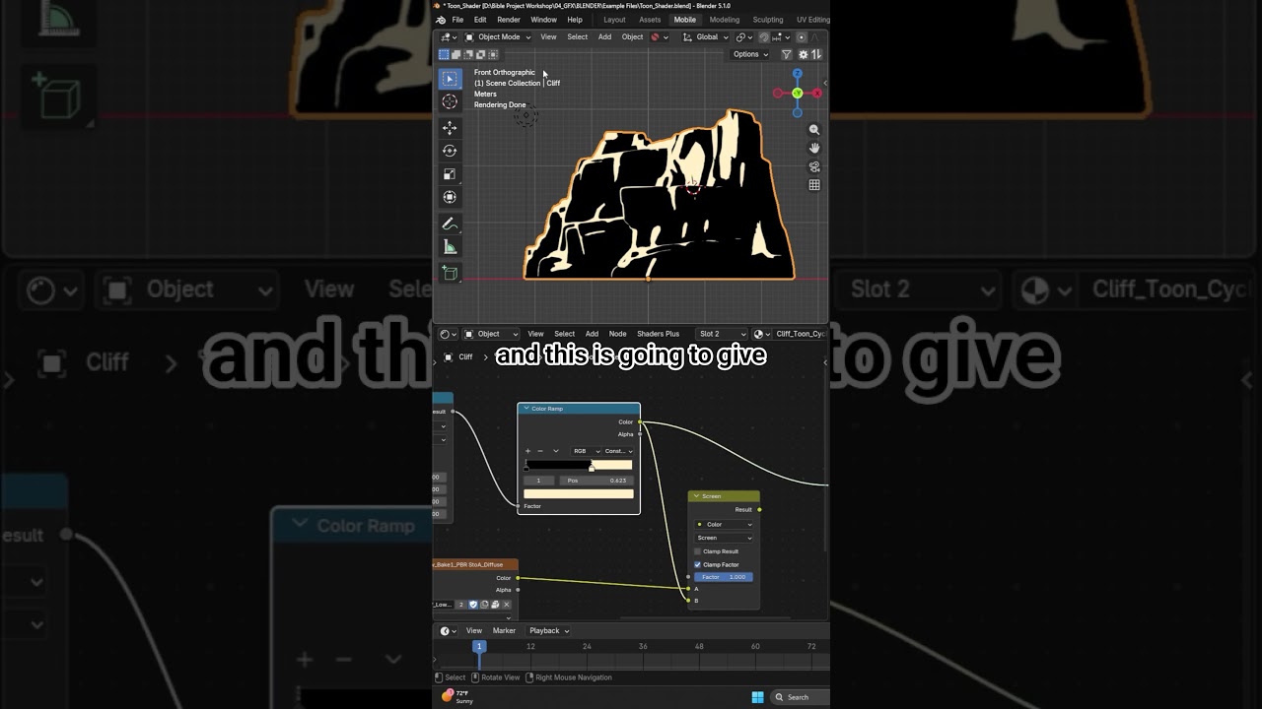
Task: Open the Blender logo menu
Action: pyautogui.click(x=441, y=20)
